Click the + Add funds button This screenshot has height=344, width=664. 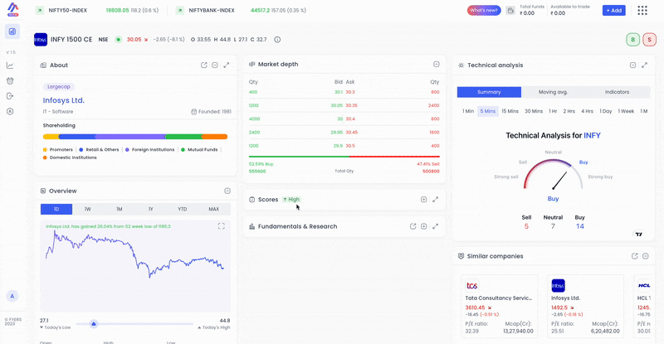coord(613,10)
